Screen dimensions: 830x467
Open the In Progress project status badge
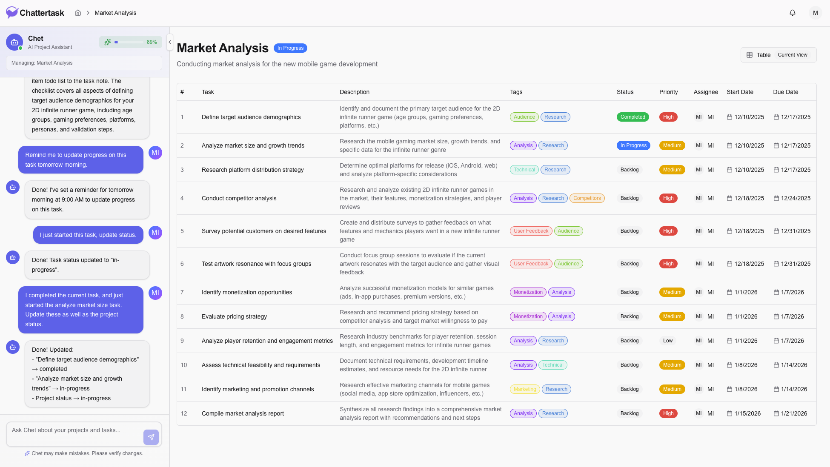pyautogui.click(x=290, y=48)
